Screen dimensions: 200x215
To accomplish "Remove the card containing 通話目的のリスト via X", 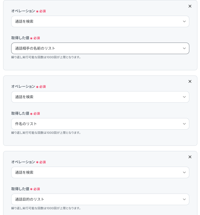I will click(x=190, y=157).
